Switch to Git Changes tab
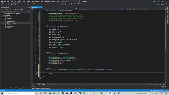Image resolution: width=169 pixels, height=95 pixels. (x=19, y=88)
